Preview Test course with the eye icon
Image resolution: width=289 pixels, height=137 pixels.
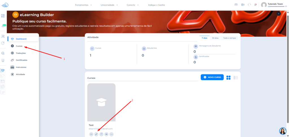(x=106, y=134)
